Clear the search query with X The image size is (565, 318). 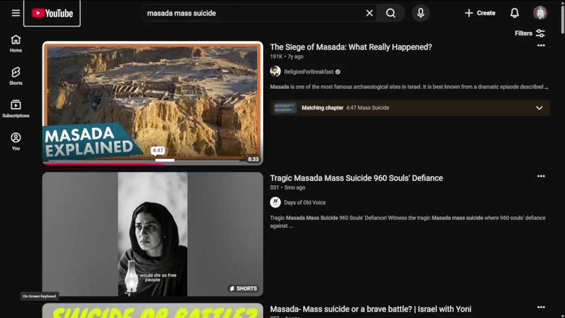point(369,13)
